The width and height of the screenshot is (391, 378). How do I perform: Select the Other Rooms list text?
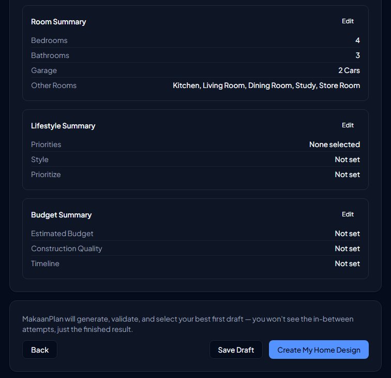coord(266,85)
